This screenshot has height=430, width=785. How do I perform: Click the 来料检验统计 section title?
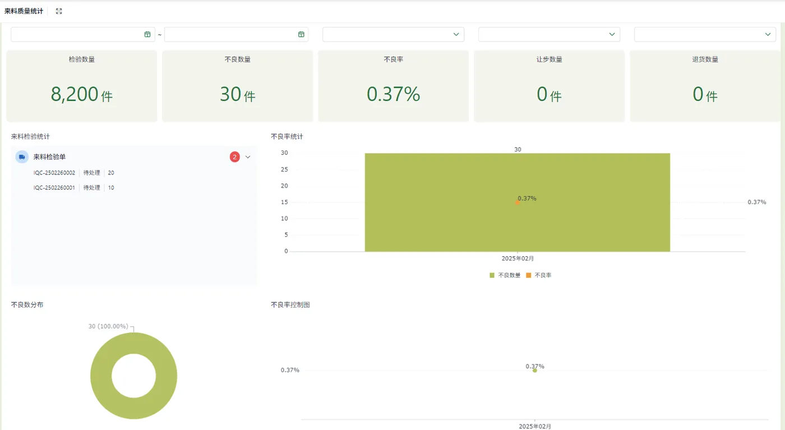click(30, 136)
